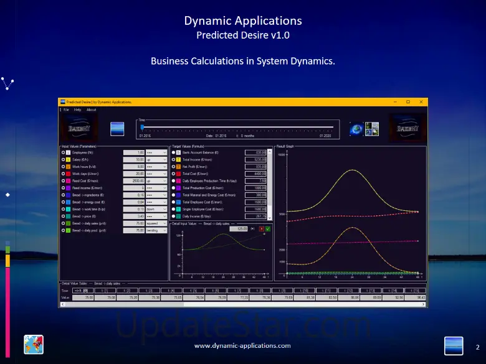This screenshot has width=486, height=364.
Task: Click the nature photo grid icon
Action: [372, 129]
